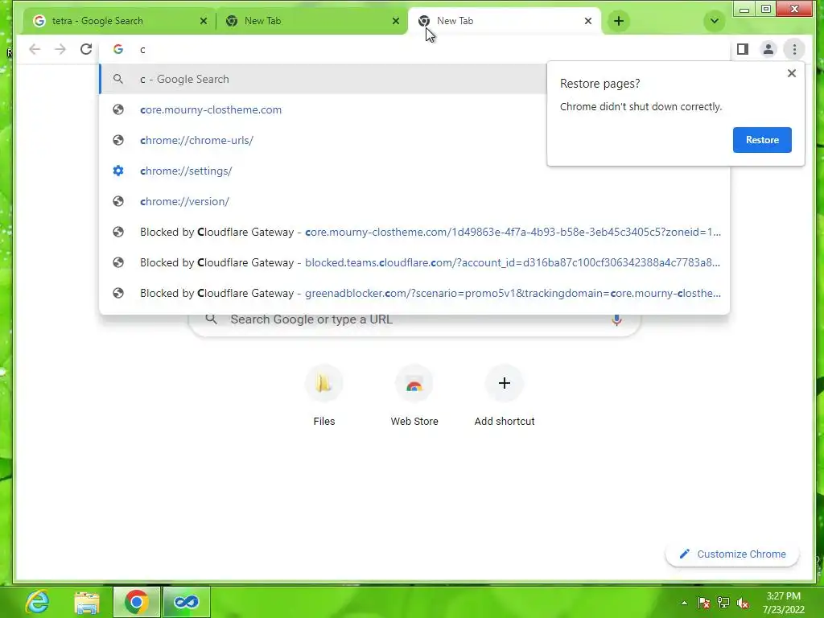Viewport: 824px width, 618px height.
Task: Click the infinity-logo taskbar app
Action: pyautogui.click(x=186, y=602)
